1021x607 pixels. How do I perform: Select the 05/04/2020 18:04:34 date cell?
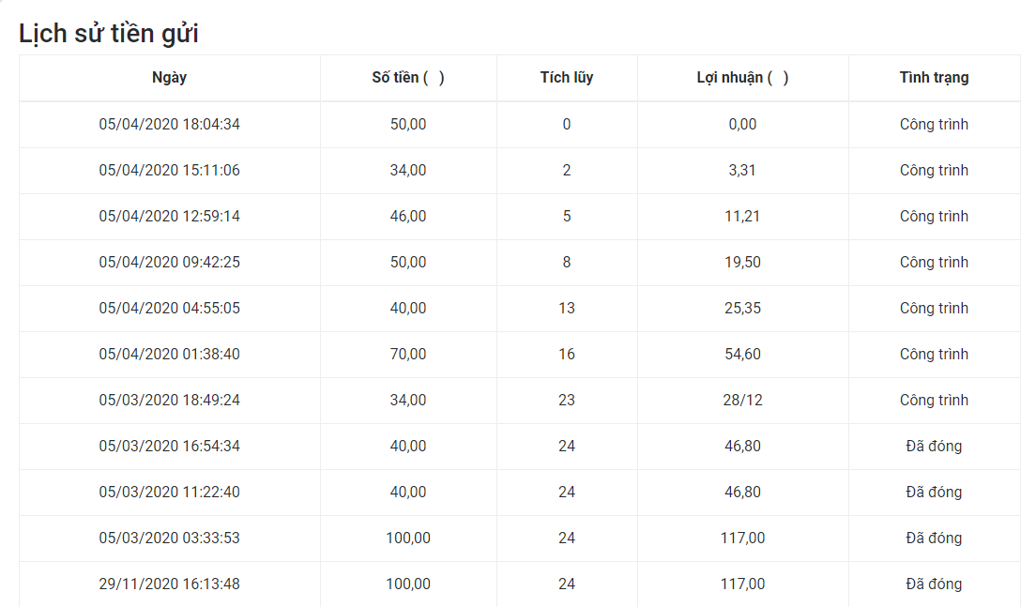pyautogui.click(x=169, y=124)
